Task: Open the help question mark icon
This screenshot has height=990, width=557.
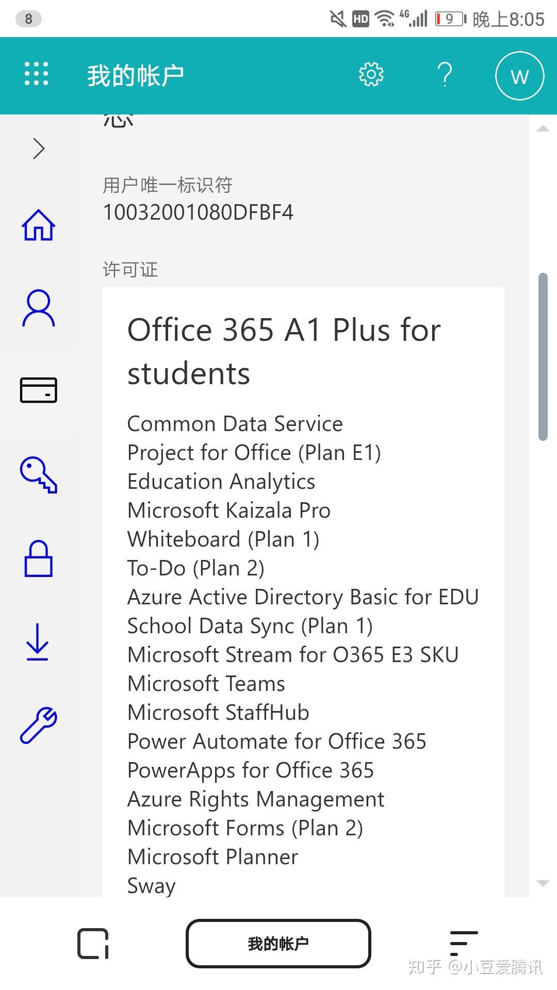Action: coord(445,75)
